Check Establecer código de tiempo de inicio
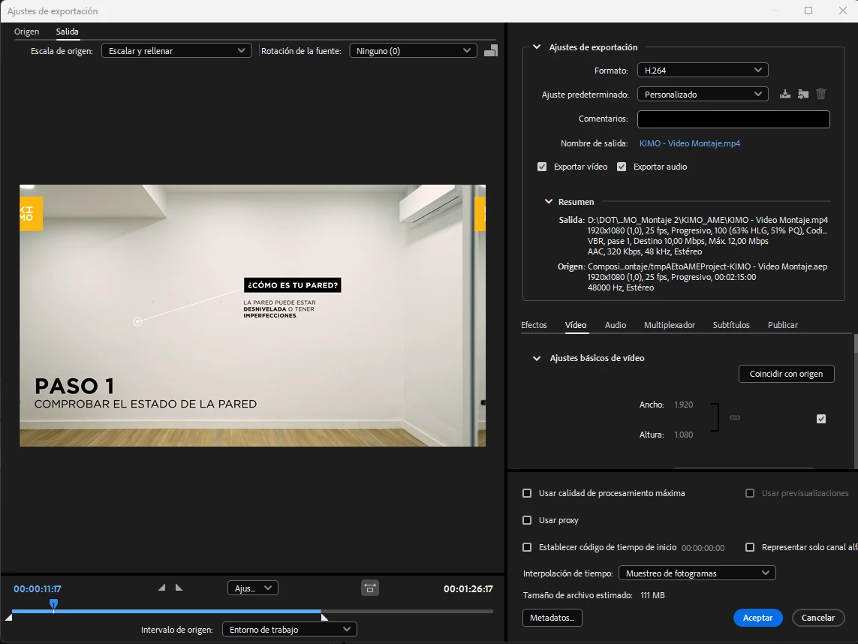 [x=527, y=547]
